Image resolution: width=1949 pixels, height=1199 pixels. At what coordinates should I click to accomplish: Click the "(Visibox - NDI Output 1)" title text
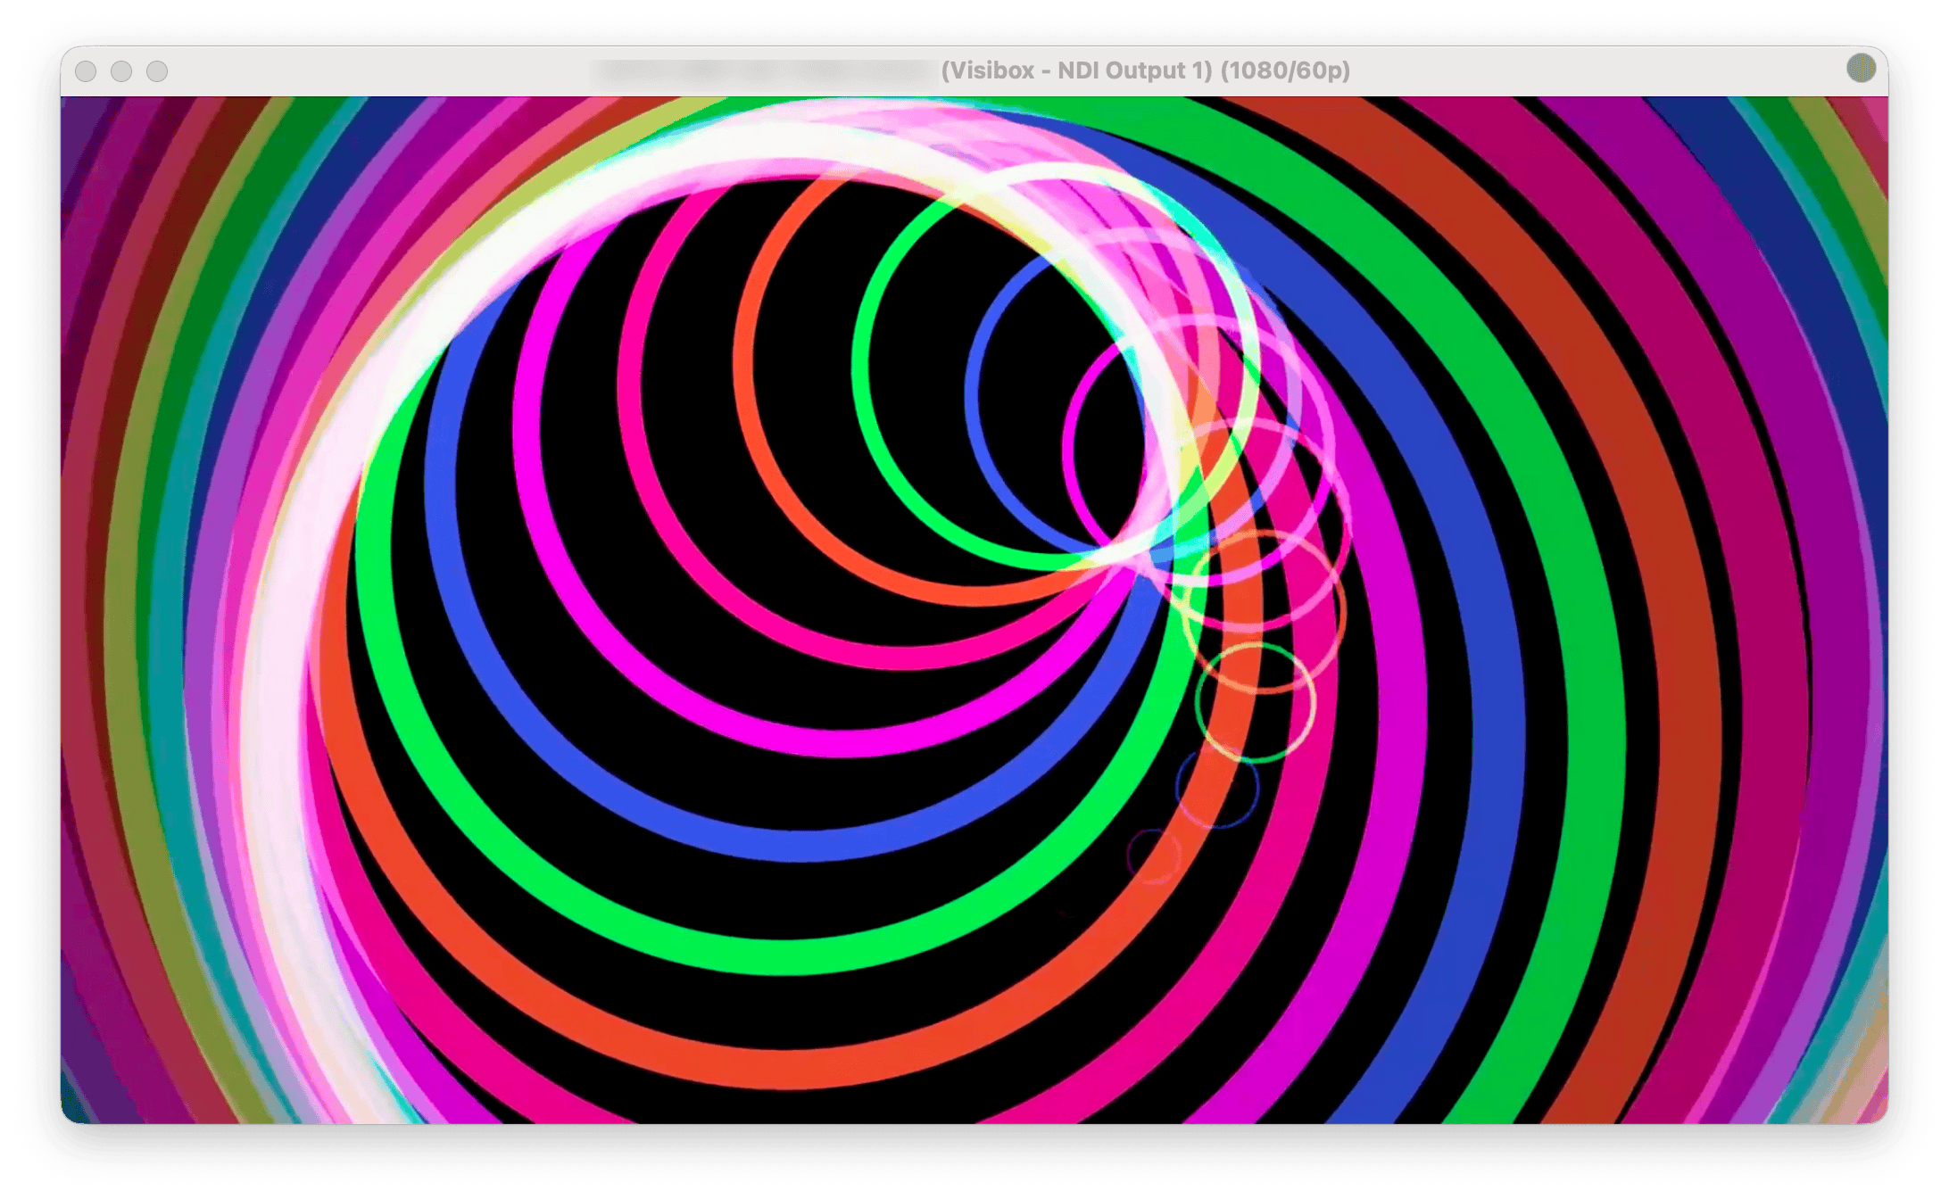1076,70
